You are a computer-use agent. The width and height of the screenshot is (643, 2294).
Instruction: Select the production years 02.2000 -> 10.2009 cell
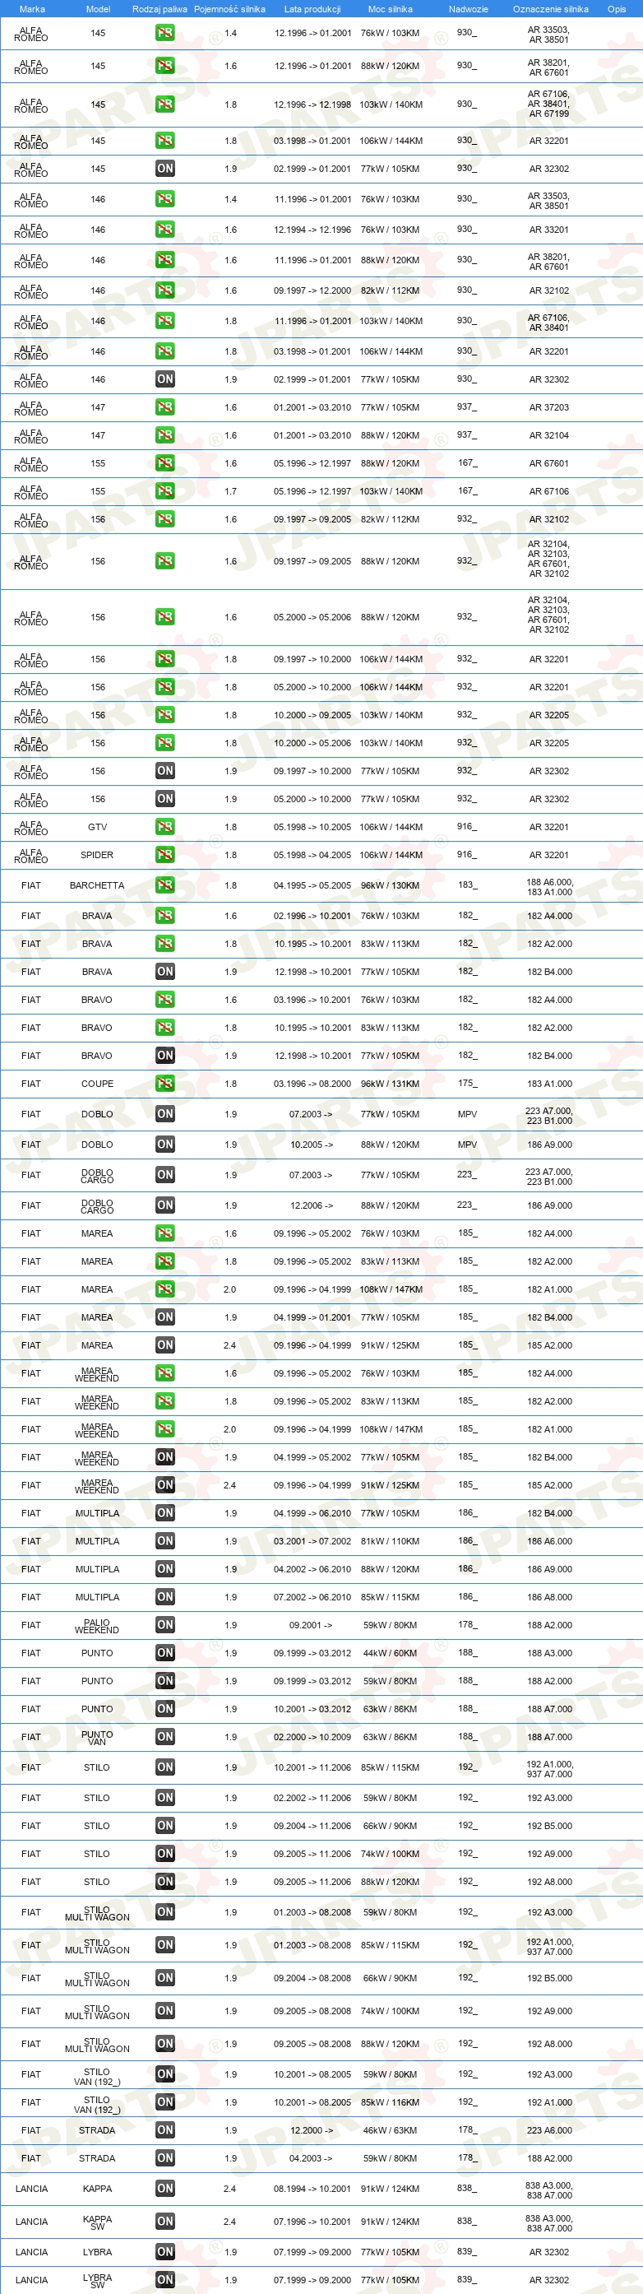(x=312, y=1736)
